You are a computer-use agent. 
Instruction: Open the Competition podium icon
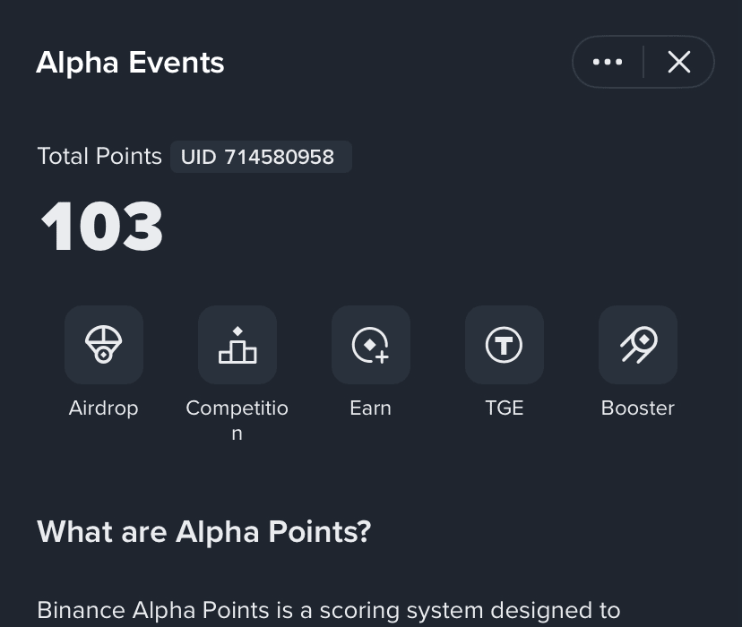click(237, 345)
